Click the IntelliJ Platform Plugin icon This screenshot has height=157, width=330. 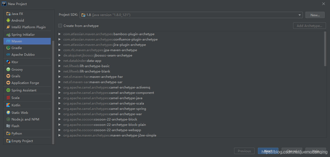click(x=8, y=27)
